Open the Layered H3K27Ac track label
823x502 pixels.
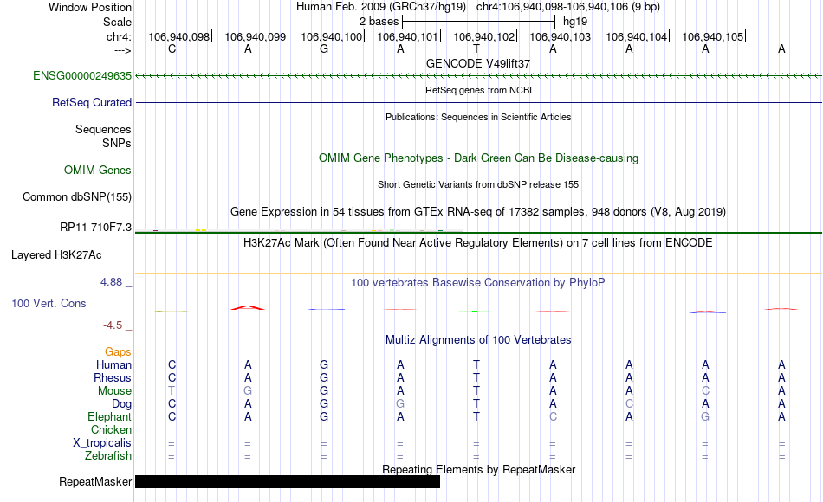point(56,255)
